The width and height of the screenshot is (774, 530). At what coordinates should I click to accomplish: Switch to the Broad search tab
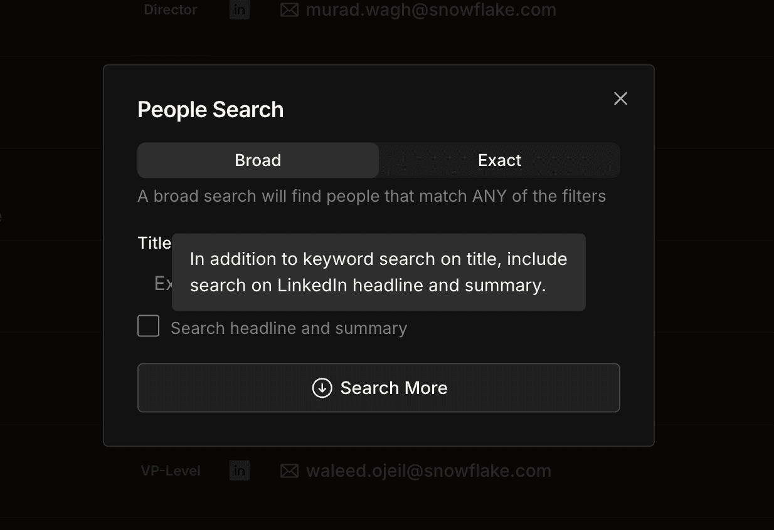click(258, 160)
